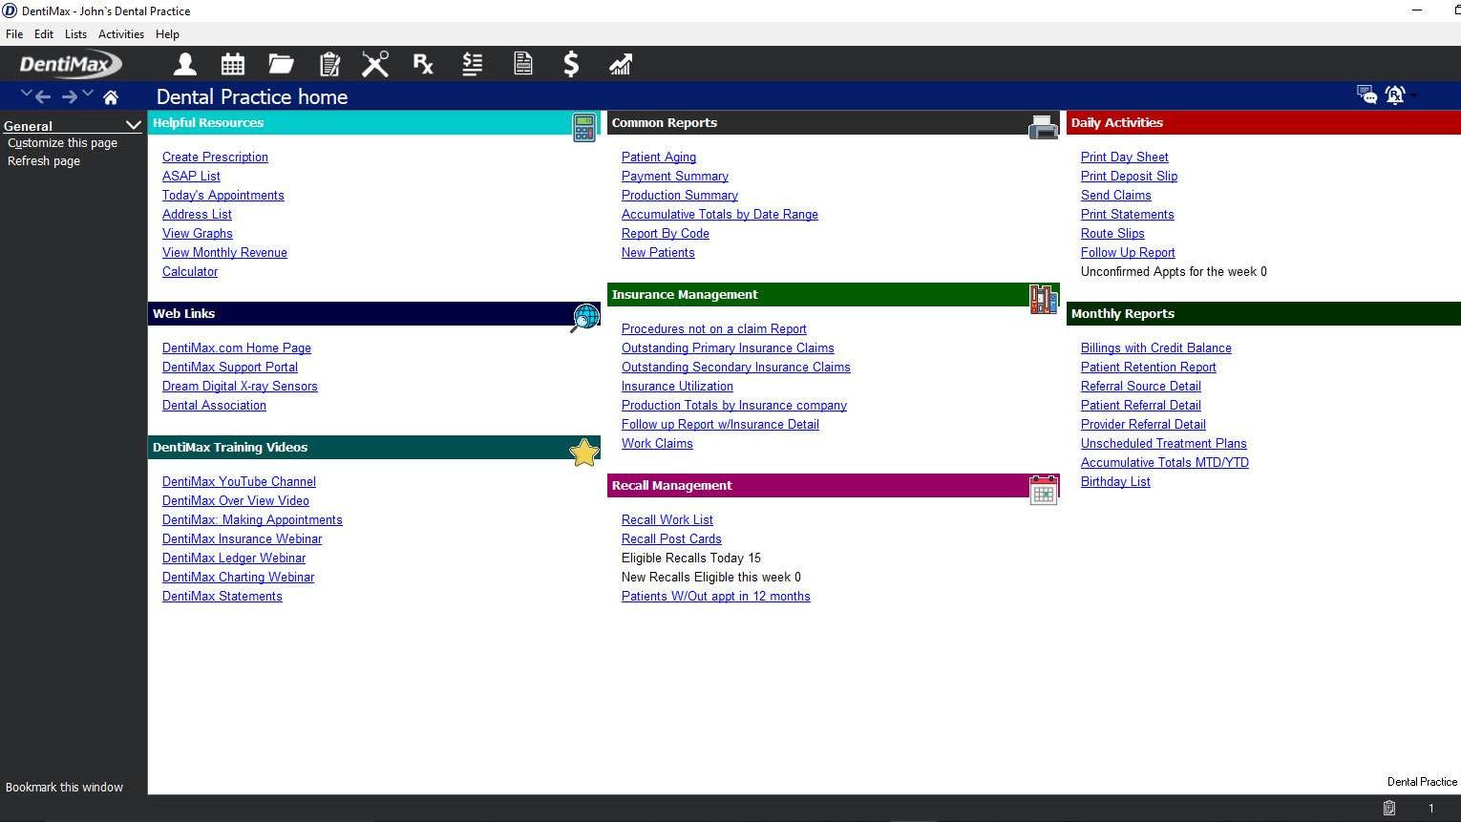The width and height of the screenshot is (1461, 822).
Task: Open the Lists menu
Action: click(75, 33)
